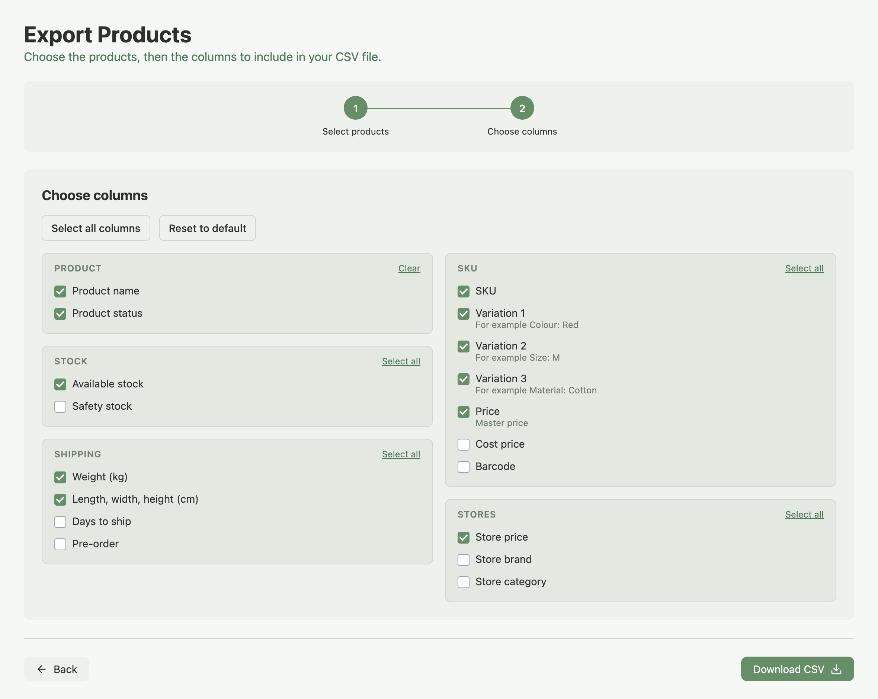This screenshot has height=699, width=878.
Task: Click the 'For example Size: M' hint
Action: [x=517, y=357]
